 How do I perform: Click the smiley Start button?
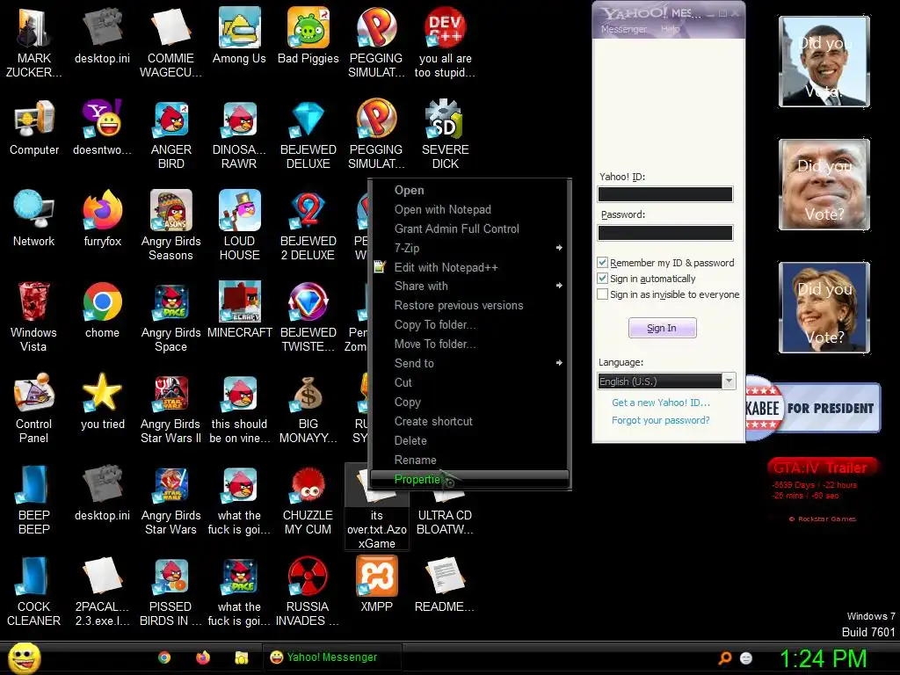click(x=24, y=658)
